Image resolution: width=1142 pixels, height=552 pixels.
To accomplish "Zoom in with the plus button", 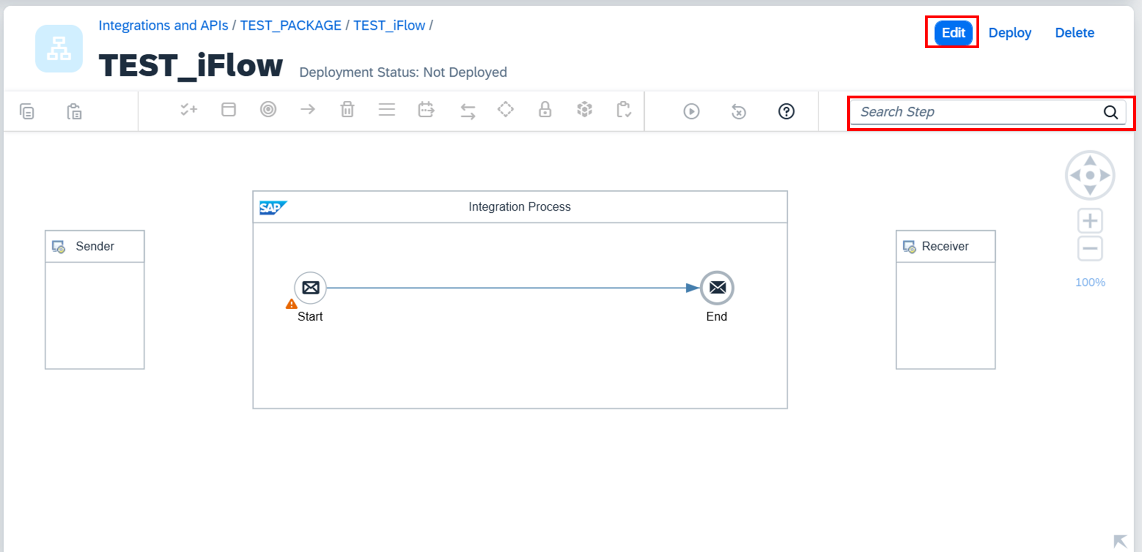I will [x=1089, y=221].
